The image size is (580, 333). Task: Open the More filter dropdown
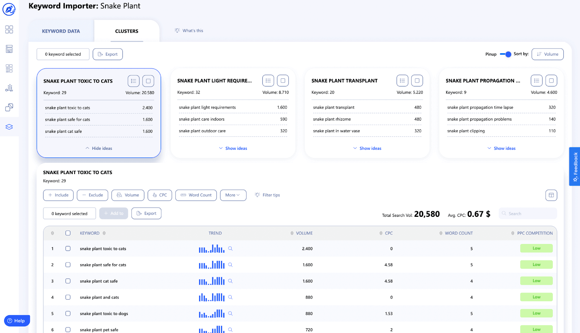233,195
